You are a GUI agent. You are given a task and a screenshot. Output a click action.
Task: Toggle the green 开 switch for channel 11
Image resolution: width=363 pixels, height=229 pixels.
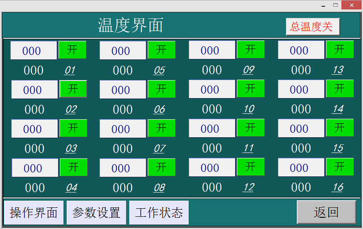[250, 128]
